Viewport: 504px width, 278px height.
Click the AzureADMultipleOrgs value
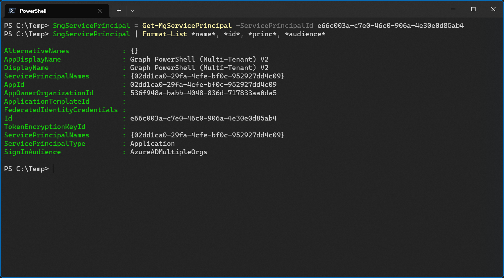[169, 152]
